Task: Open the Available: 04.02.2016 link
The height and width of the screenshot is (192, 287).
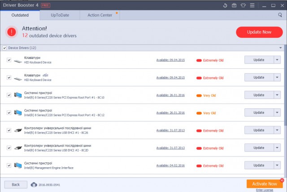Action: 170,165
